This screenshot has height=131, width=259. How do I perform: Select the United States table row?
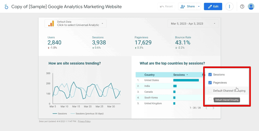click(169, 80)
